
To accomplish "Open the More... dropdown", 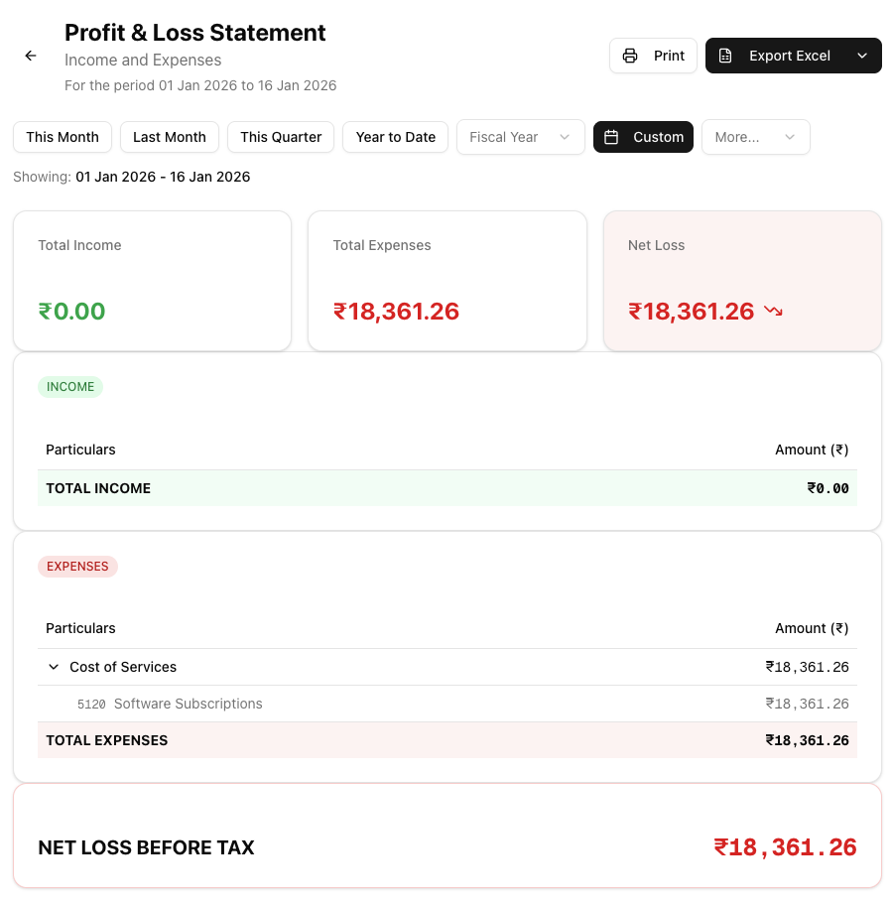I will pyautogui.click(x=755, y=137).
